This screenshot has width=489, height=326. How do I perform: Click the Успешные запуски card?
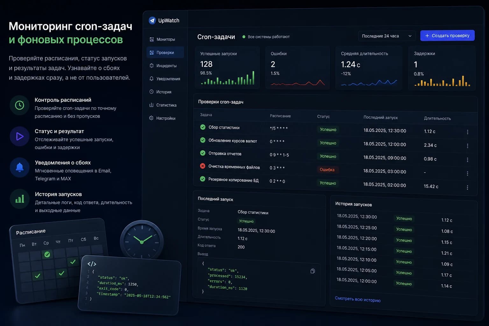point(227,68)
